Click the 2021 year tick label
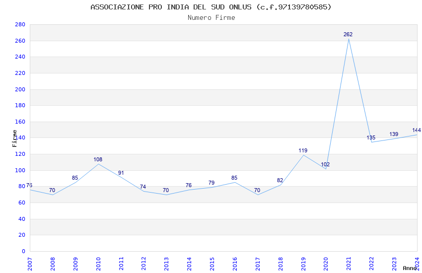Viewport: 422px width, 273px height. pos(349,264)
